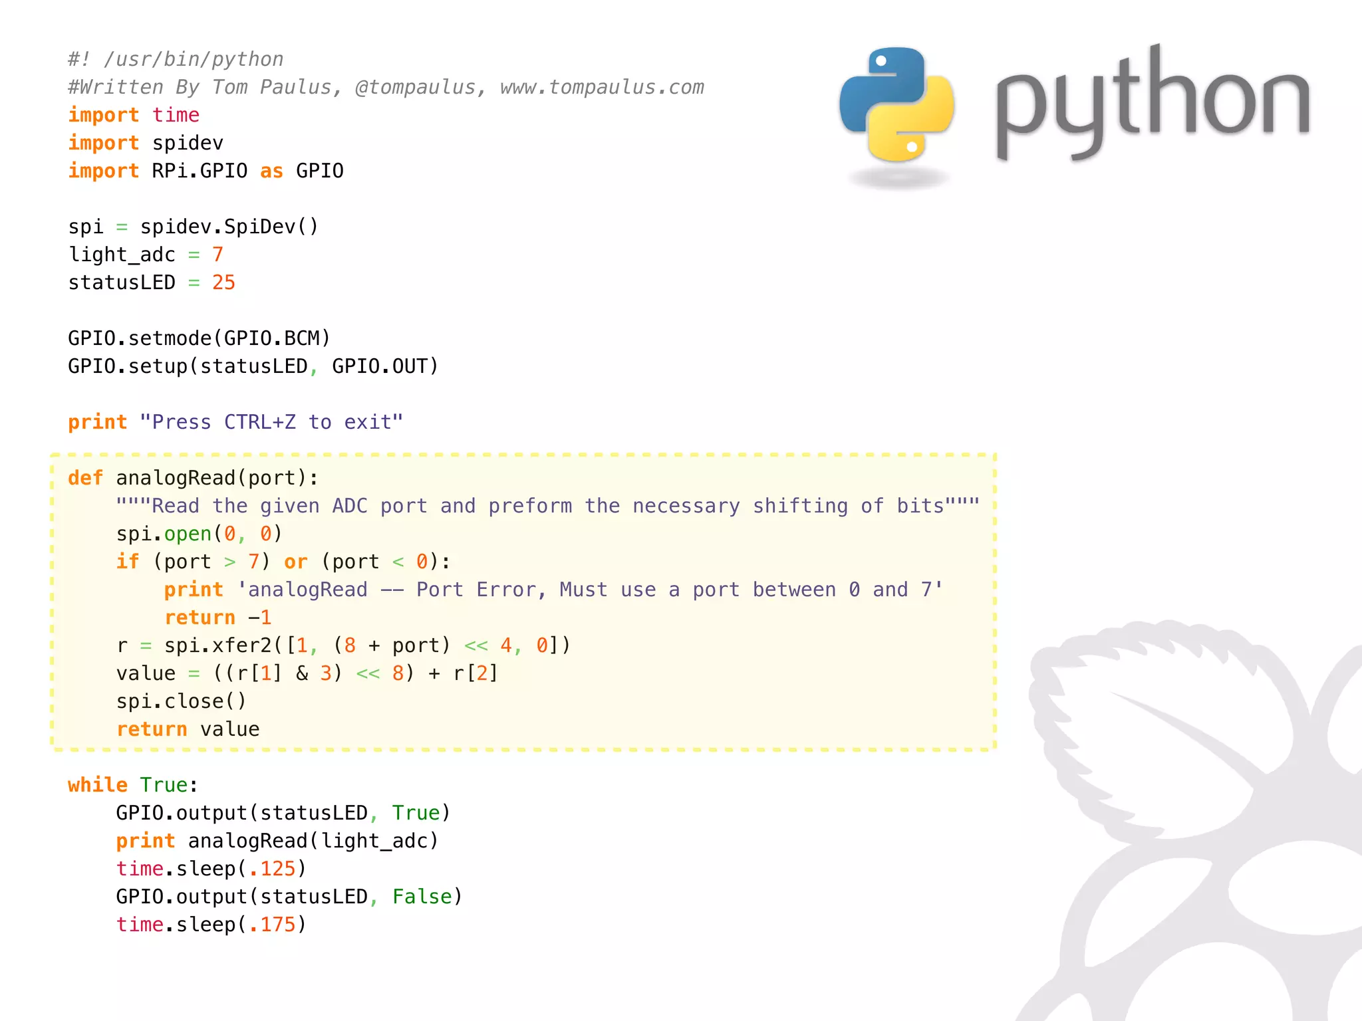Screen dimensions: 1362x1021
Task: Click the 'GPIO.output(statusLED, True)' line
Action: pos(283,813)
